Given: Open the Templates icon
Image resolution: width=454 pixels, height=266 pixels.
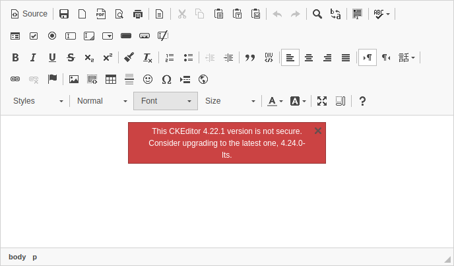Looking at the screenshot, I should (x=159, y=14).
